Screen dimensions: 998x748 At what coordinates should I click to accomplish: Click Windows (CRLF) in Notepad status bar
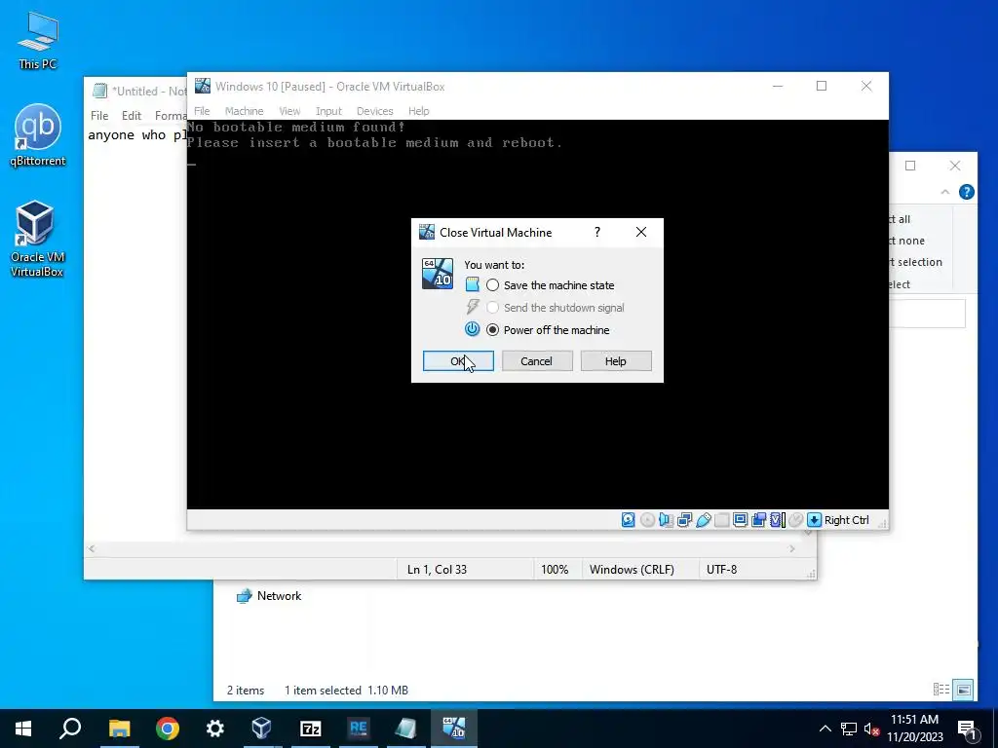(632, 569)
